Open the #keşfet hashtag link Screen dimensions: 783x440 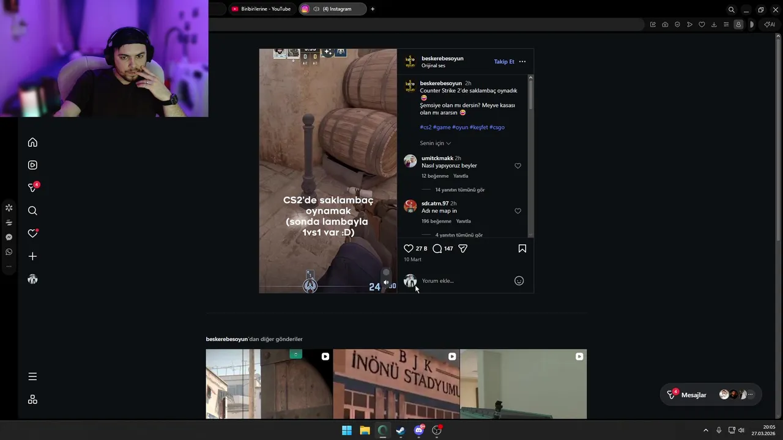pyautogui.click(x=479, y=127)
